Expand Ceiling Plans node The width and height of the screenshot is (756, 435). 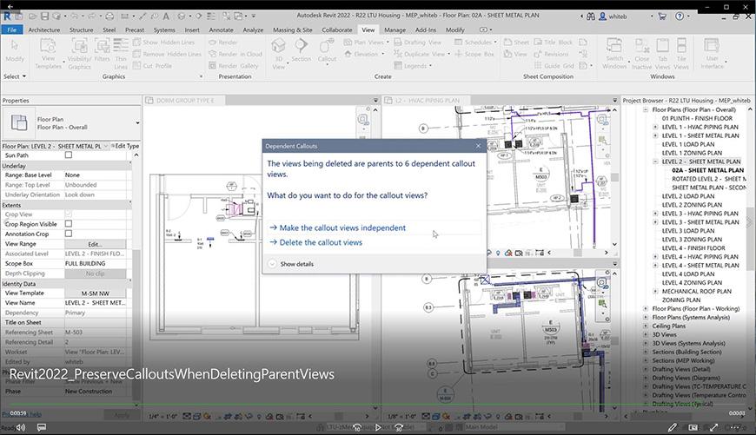[x=646, y=326]
